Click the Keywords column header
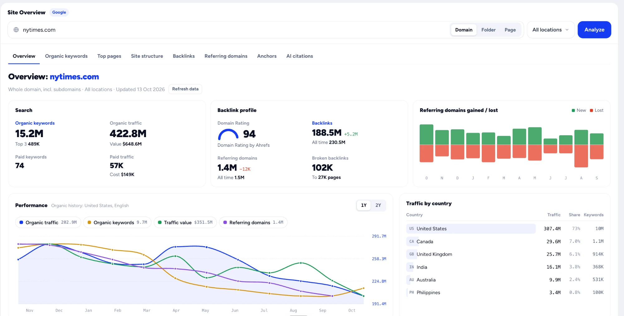 [x=593, y=215]
